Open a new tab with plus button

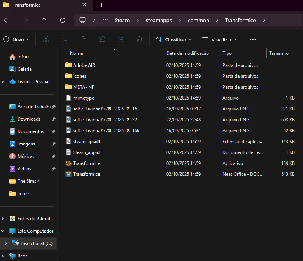click(x=101, y=5)
